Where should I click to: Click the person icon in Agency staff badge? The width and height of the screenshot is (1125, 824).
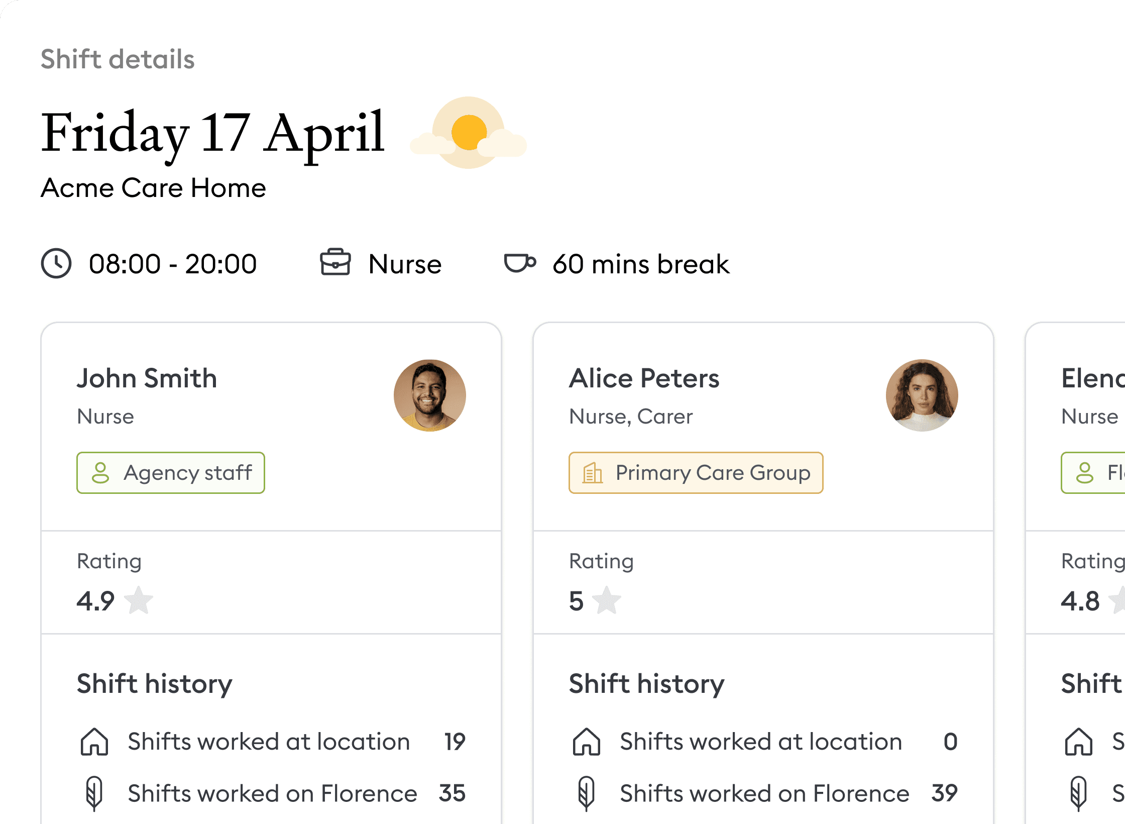tap(100, 473)
